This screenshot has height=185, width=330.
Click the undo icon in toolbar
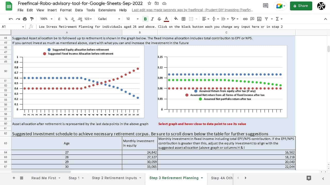click(x=11, y=19)
